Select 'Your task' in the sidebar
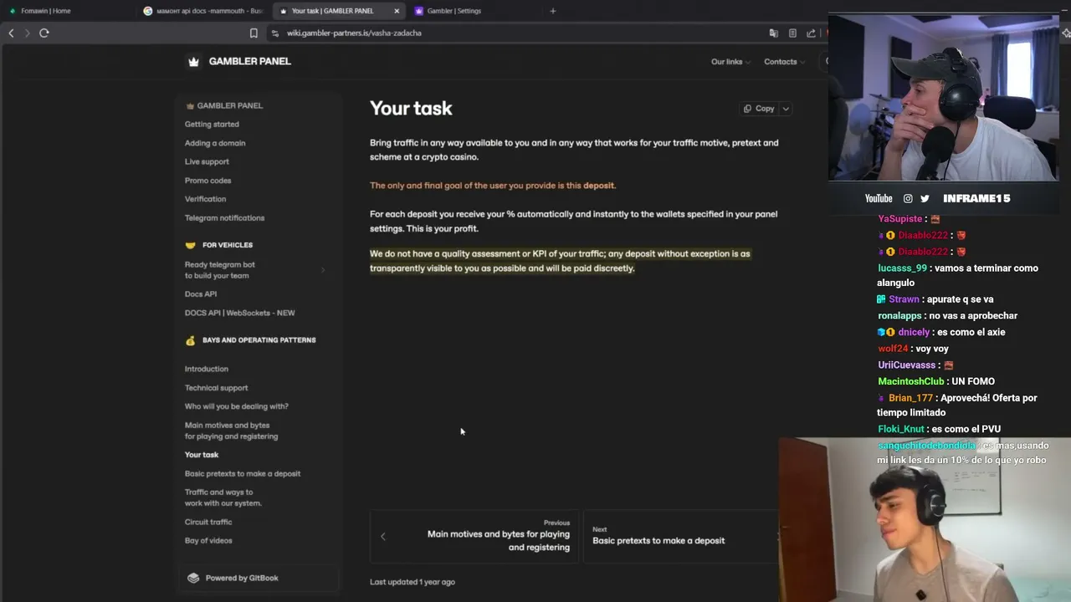The width and height of the screenshot is (1071, 602). point(202,455)
